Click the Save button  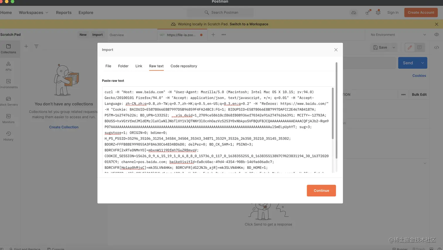pos(380,47)
